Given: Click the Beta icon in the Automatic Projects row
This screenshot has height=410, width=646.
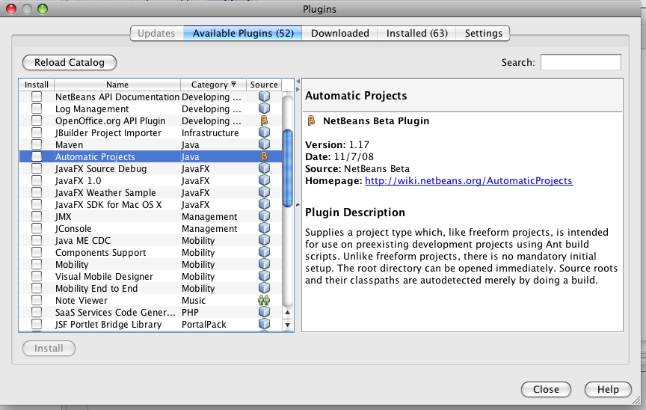Looking at the screenshot, I should tap(264, 157).
